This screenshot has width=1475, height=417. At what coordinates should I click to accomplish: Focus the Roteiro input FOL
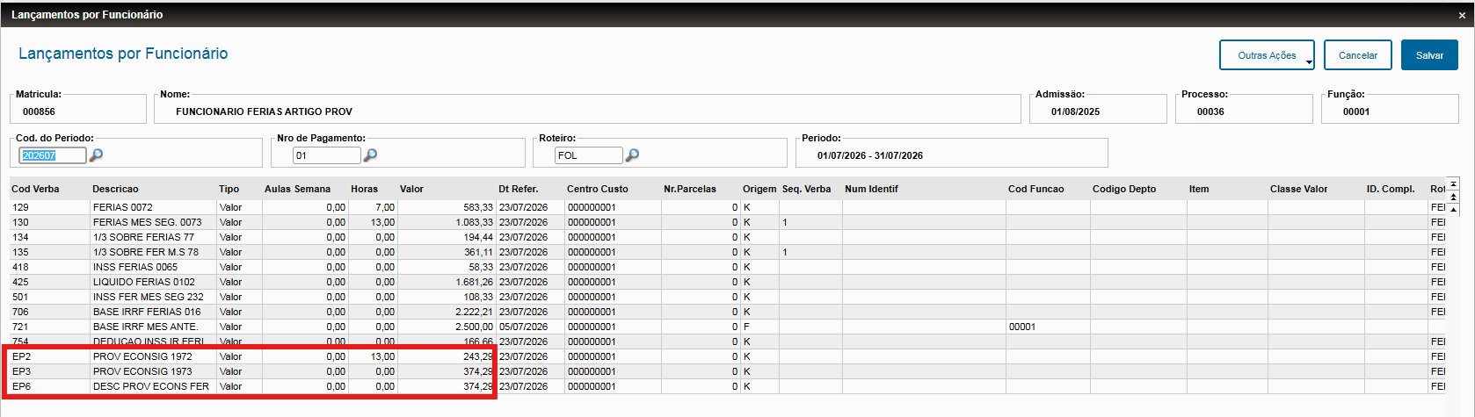[x=588, y=155]
